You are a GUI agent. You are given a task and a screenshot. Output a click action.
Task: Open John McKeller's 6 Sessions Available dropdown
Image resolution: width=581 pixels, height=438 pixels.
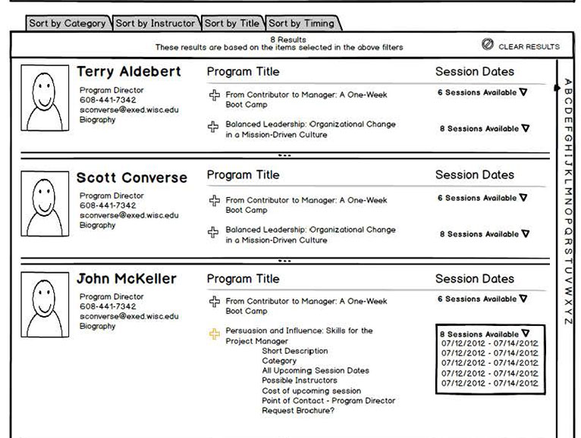point(482,299)
